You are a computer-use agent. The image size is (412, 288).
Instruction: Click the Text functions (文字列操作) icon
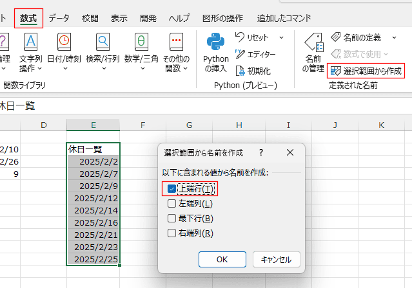pyautogui.click(x=30, y=43)
